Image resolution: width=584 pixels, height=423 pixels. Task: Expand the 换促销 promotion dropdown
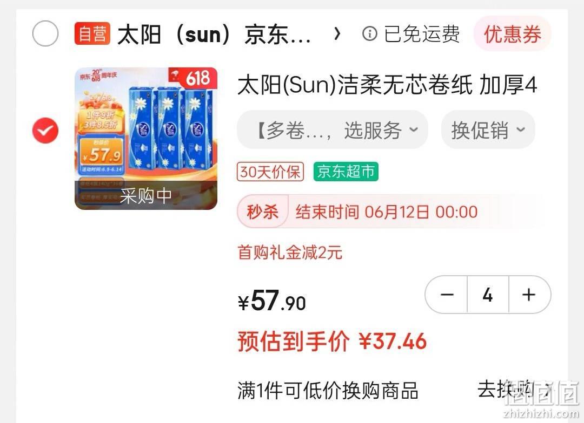click(488, 129)
